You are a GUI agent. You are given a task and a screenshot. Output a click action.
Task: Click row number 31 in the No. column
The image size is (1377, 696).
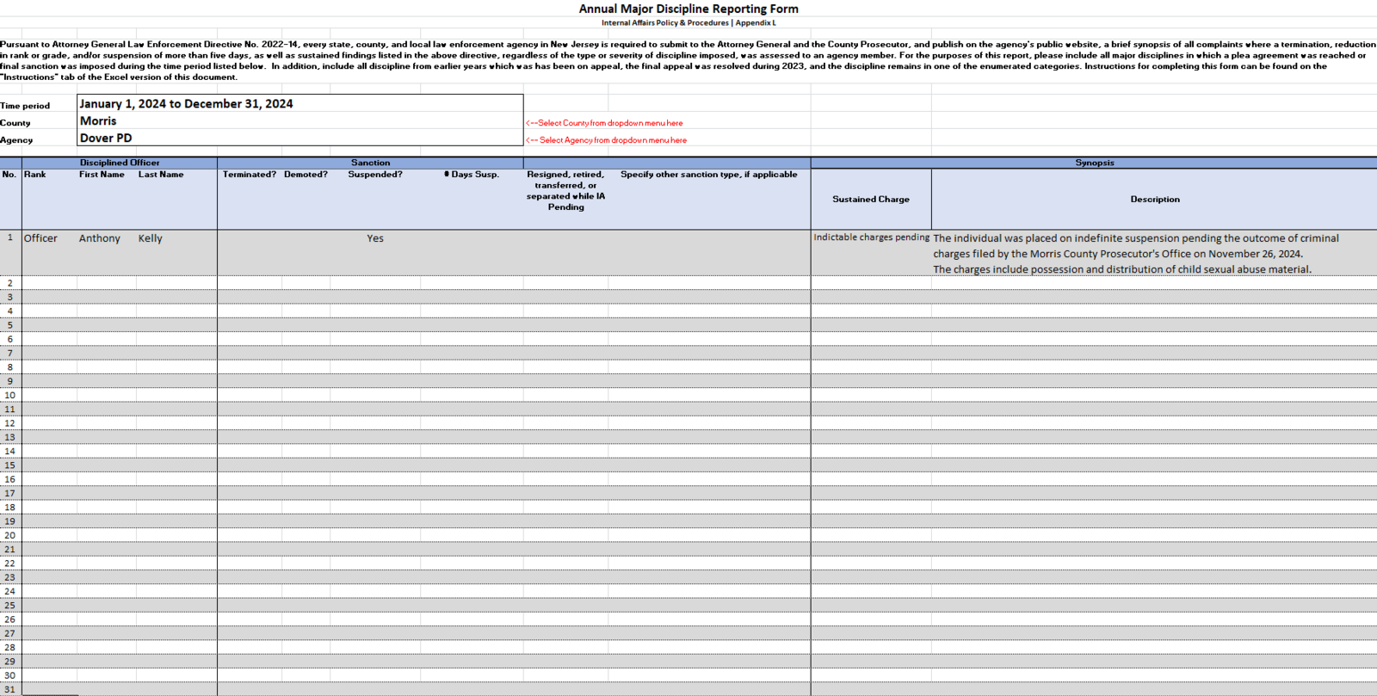pos(10,690)
